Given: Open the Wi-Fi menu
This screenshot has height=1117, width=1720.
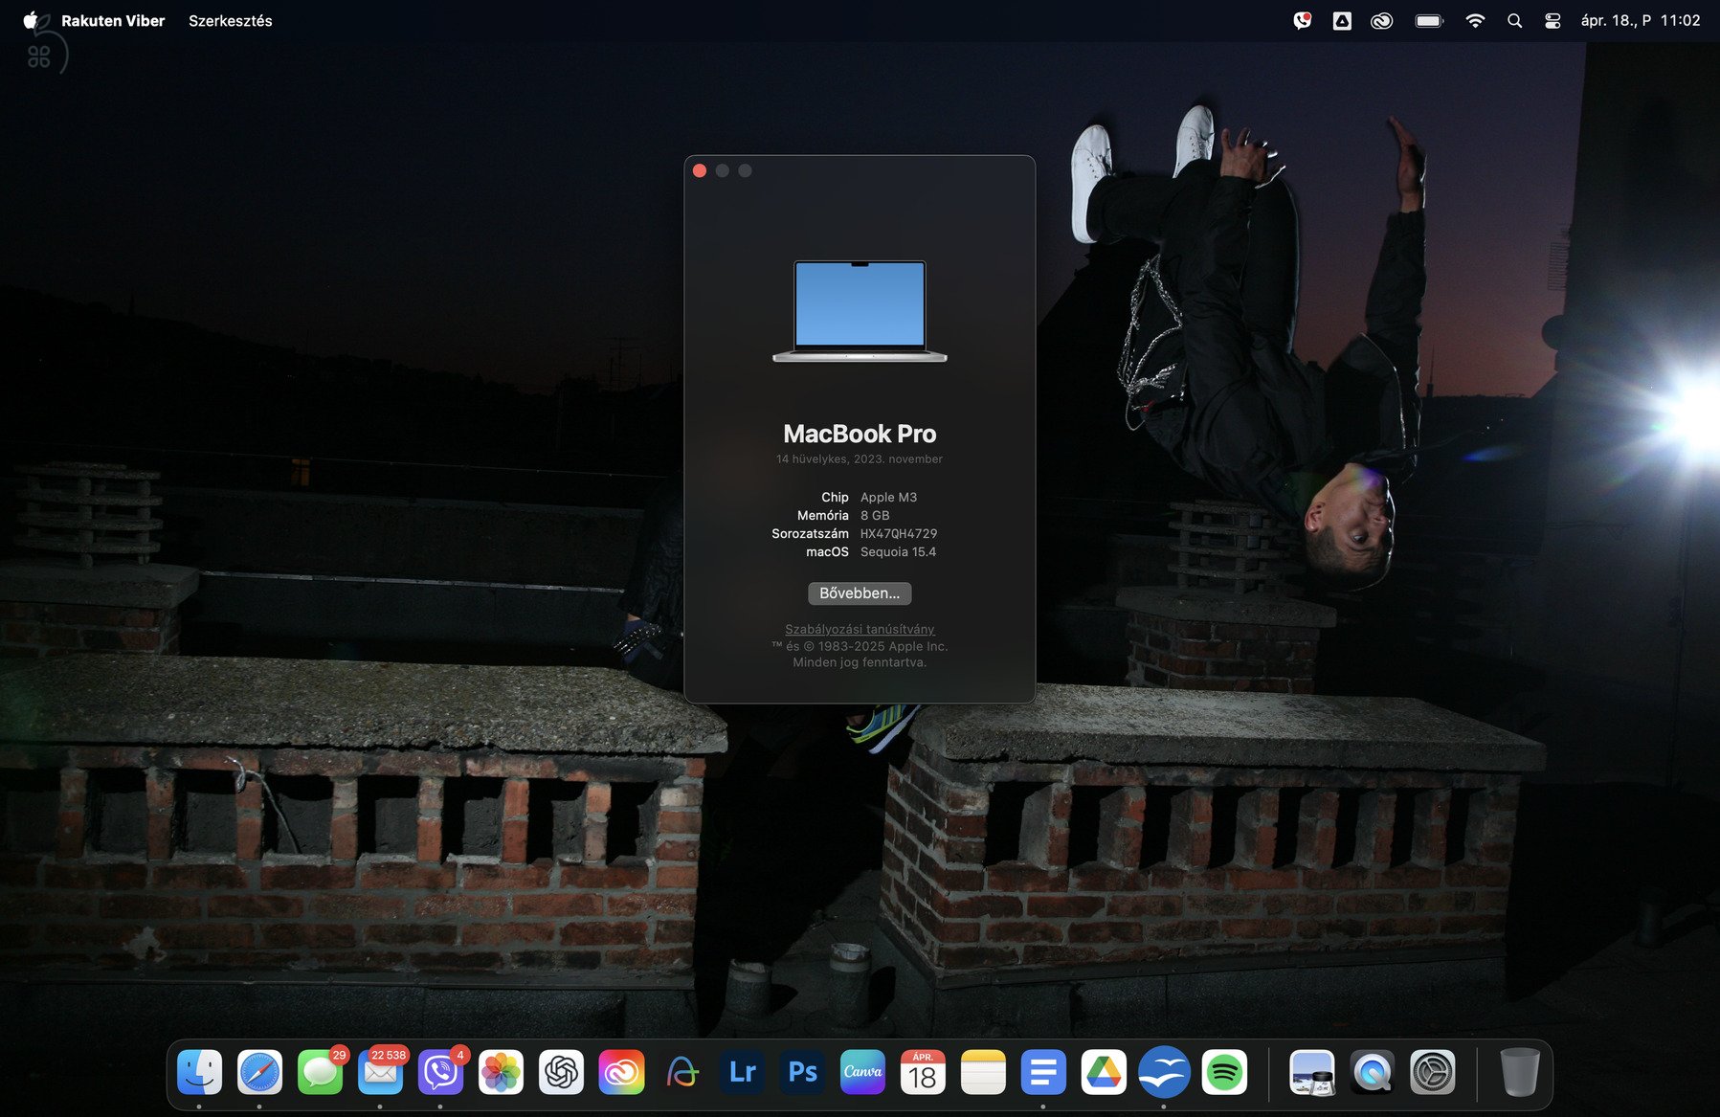Looking at the screenshot, I should (x=1475, y=20).
